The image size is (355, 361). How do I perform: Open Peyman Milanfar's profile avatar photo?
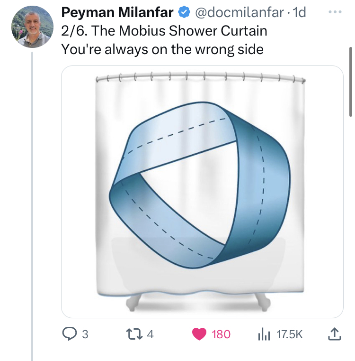pos(32,27)
